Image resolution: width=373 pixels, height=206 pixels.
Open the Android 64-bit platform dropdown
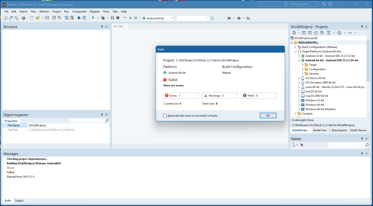click(172, 18)
